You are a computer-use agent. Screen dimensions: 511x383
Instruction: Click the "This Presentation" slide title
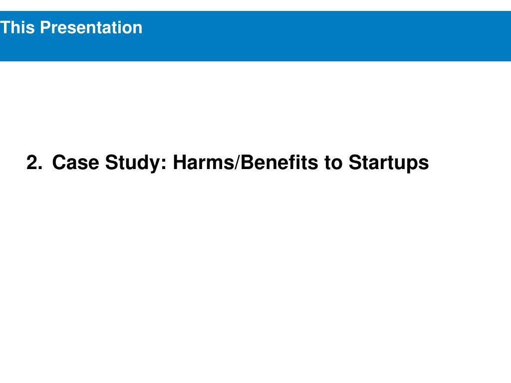pyautogui.click(x=71, y=27)
